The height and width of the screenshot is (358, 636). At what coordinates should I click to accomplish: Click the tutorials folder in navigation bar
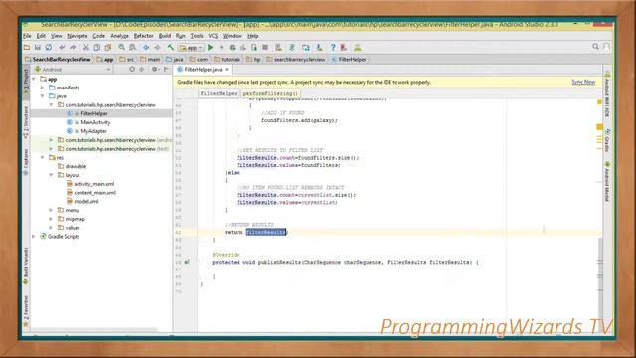[x=228, y=60]
